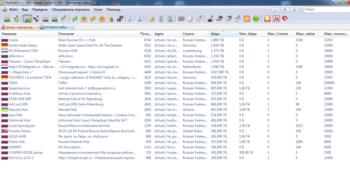Click the 200,00 ГБ minimum share cell
The height and width of the screenshot is (181, 350).
pos(246,153)
